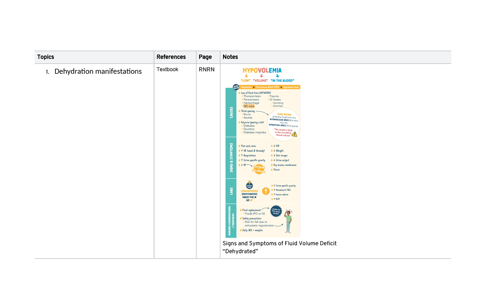Click the References column header

[171, 57]
